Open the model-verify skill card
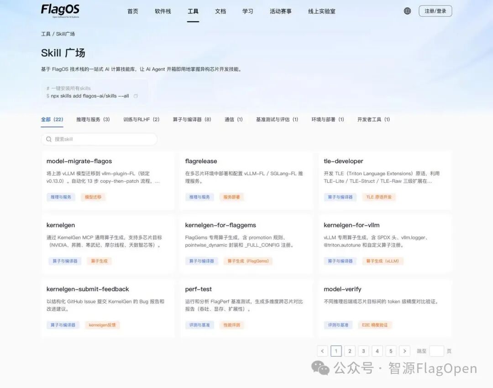 [x=385, y=309]
